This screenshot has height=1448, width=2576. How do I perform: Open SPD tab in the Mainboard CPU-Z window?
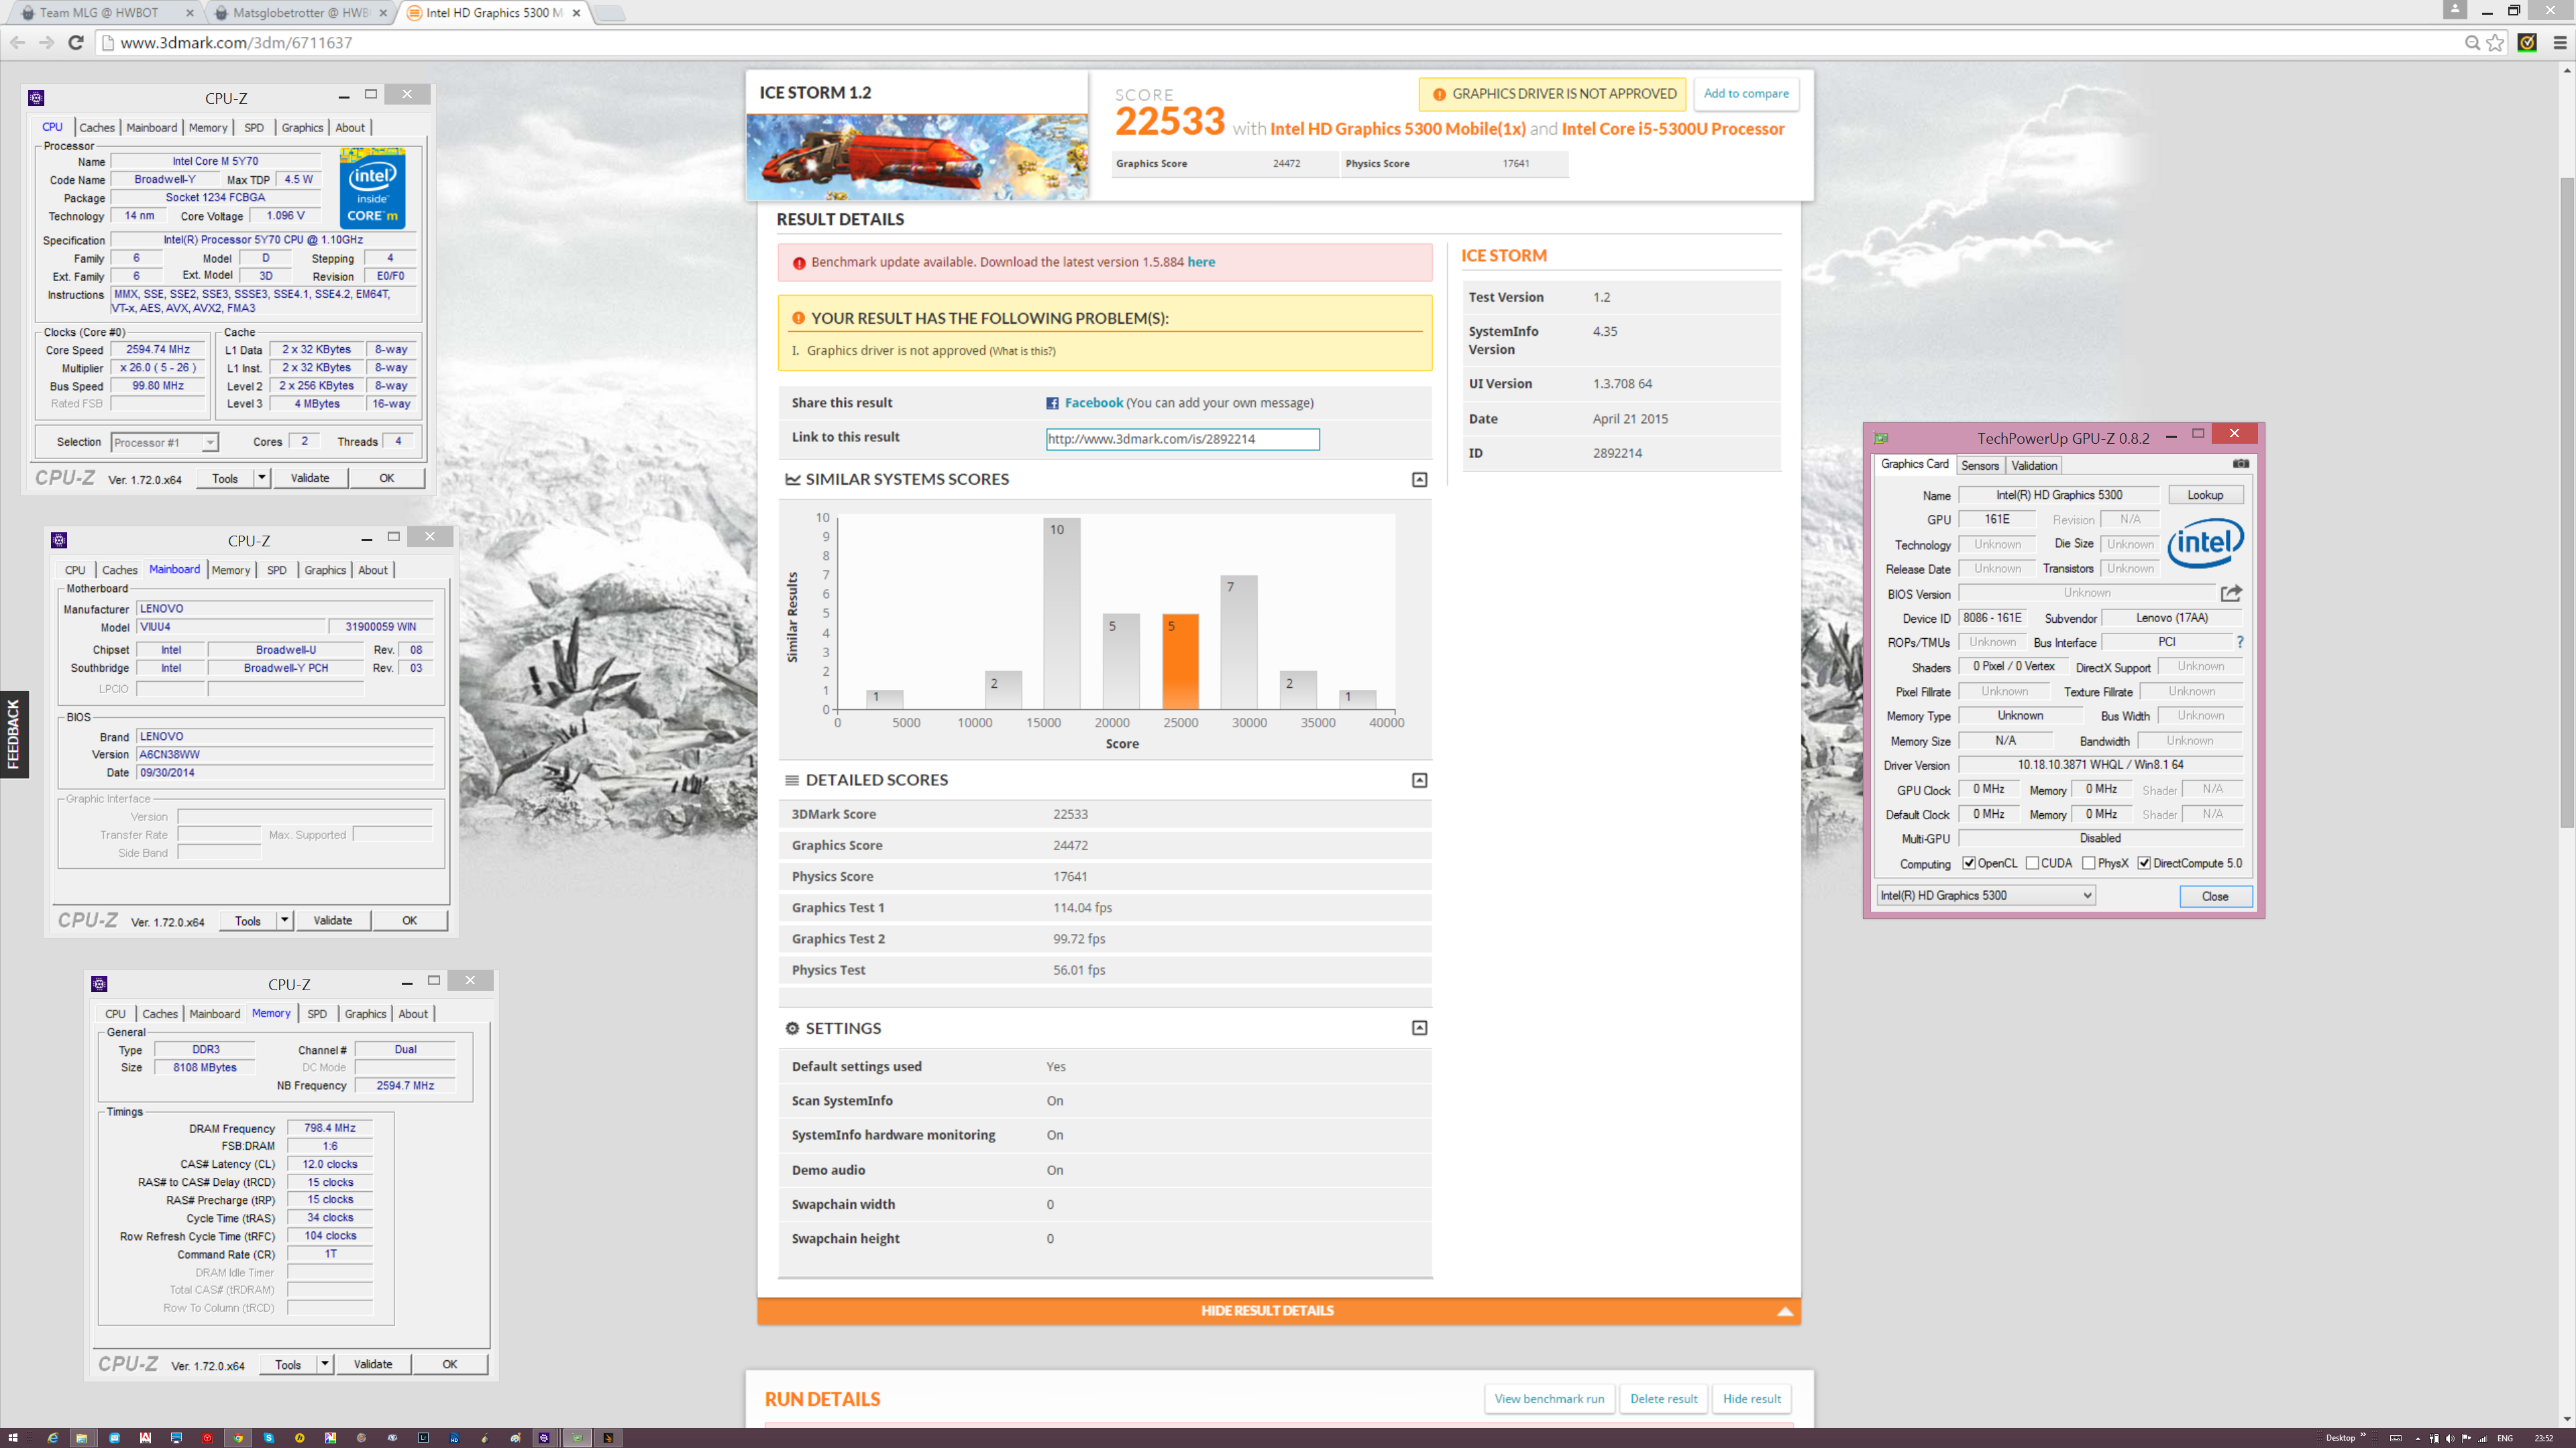pyautogui.click(x=277, y=570)
